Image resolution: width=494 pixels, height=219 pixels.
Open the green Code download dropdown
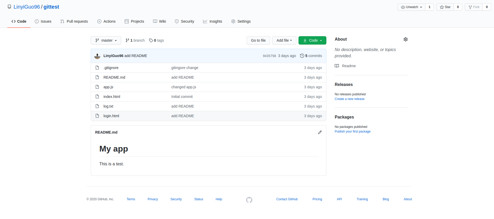tap(312, 40)
